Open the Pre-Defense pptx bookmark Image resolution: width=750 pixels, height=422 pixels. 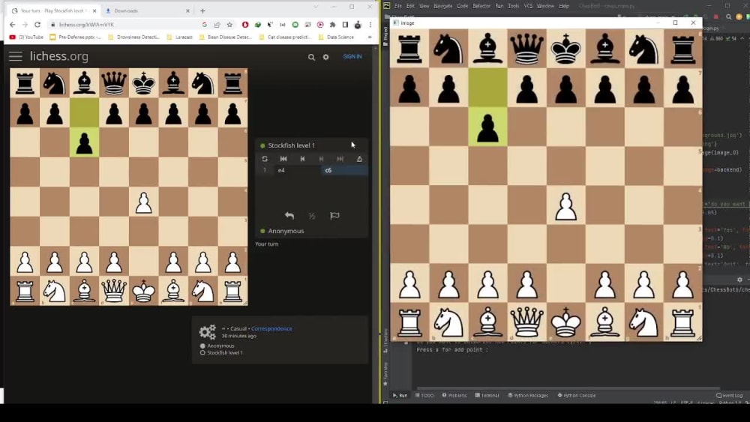tap(76, 37)
